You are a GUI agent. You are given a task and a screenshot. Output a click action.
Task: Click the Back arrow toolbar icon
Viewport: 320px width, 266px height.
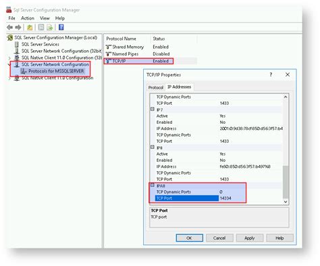pos(9,28)
